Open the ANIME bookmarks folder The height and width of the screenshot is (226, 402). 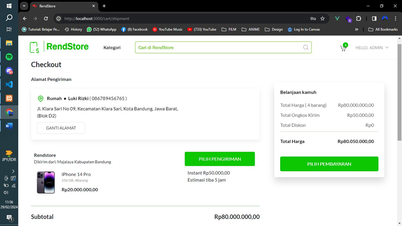[250, 30]
